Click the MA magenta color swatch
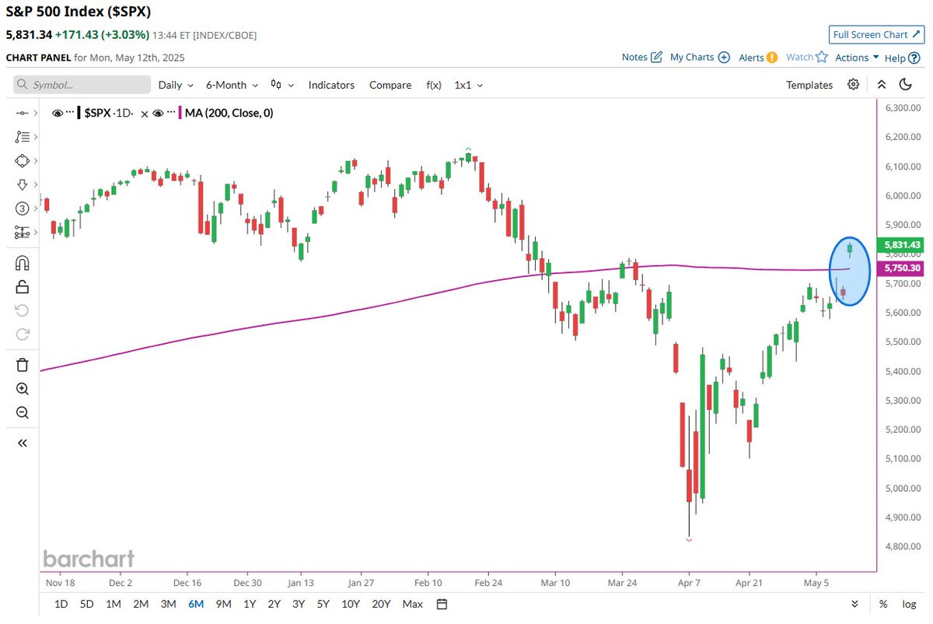 pyautogui.click(x=180, y=113)
